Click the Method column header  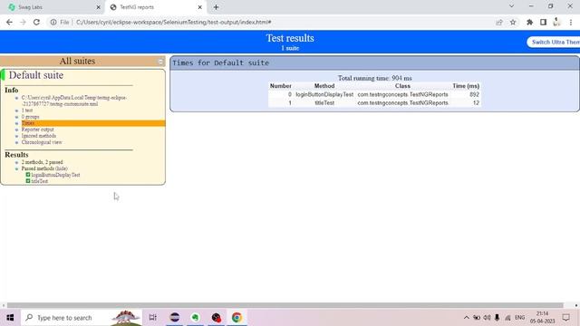324,86
